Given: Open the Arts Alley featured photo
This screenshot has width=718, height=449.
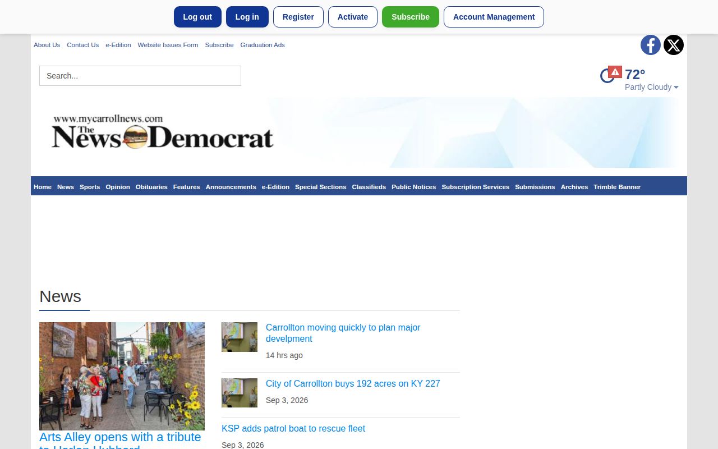Looking at the screenshot, I should 122,376.
